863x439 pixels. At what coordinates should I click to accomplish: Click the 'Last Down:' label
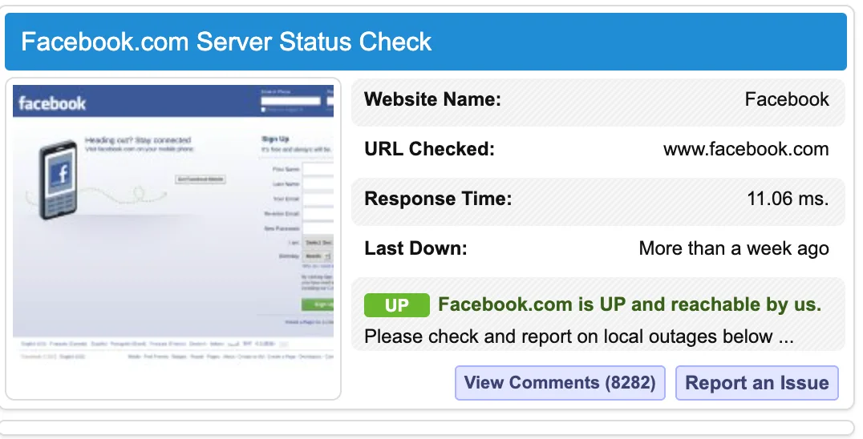tap(415, 248)
